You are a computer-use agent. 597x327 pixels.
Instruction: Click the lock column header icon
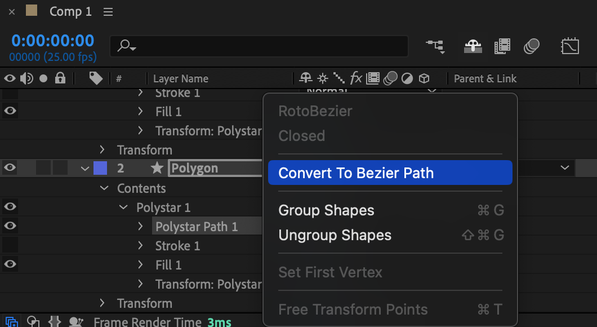(x=60, y=78)
